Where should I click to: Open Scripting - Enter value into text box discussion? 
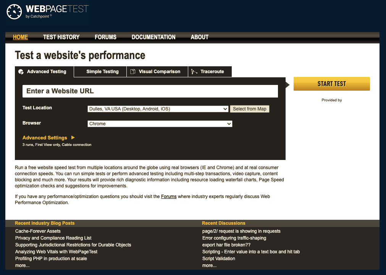click(251, 252)
